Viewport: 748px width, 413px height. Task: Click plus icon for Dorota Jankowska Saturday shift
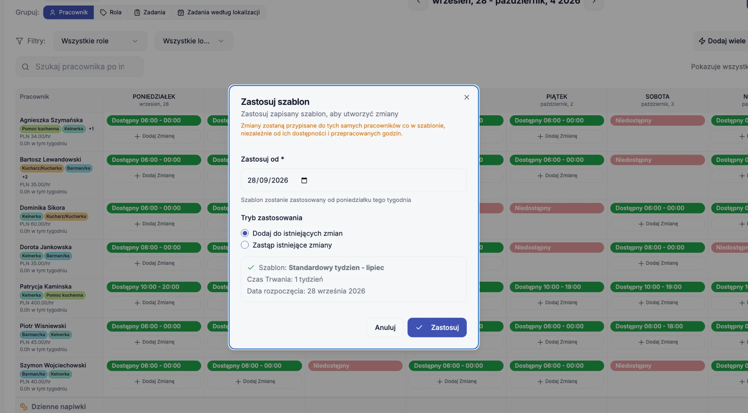(x=641, y=263)
